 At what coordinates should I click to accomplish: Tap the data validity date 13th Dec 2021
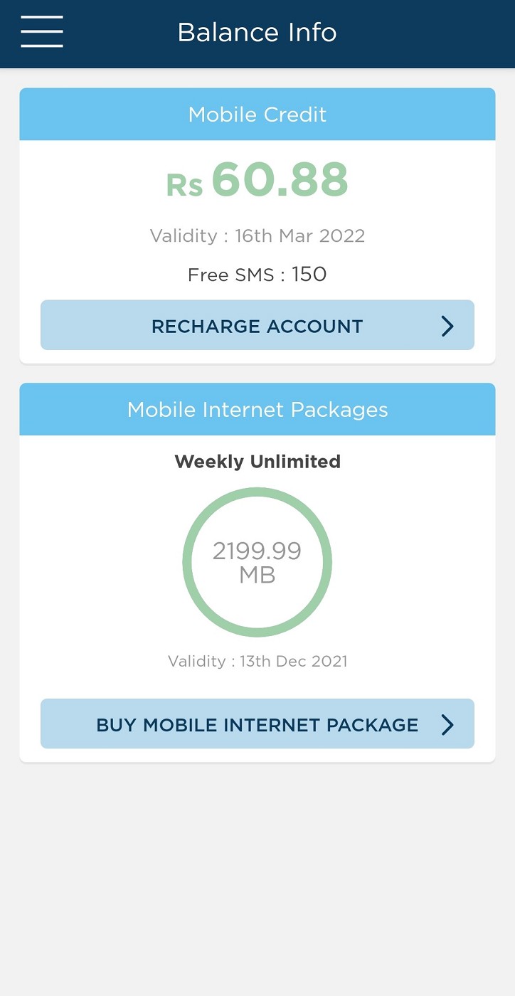[257, 661]
